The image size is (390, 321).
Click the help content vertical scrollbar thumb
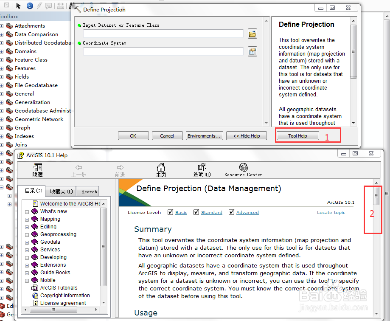tap(376, 196)
